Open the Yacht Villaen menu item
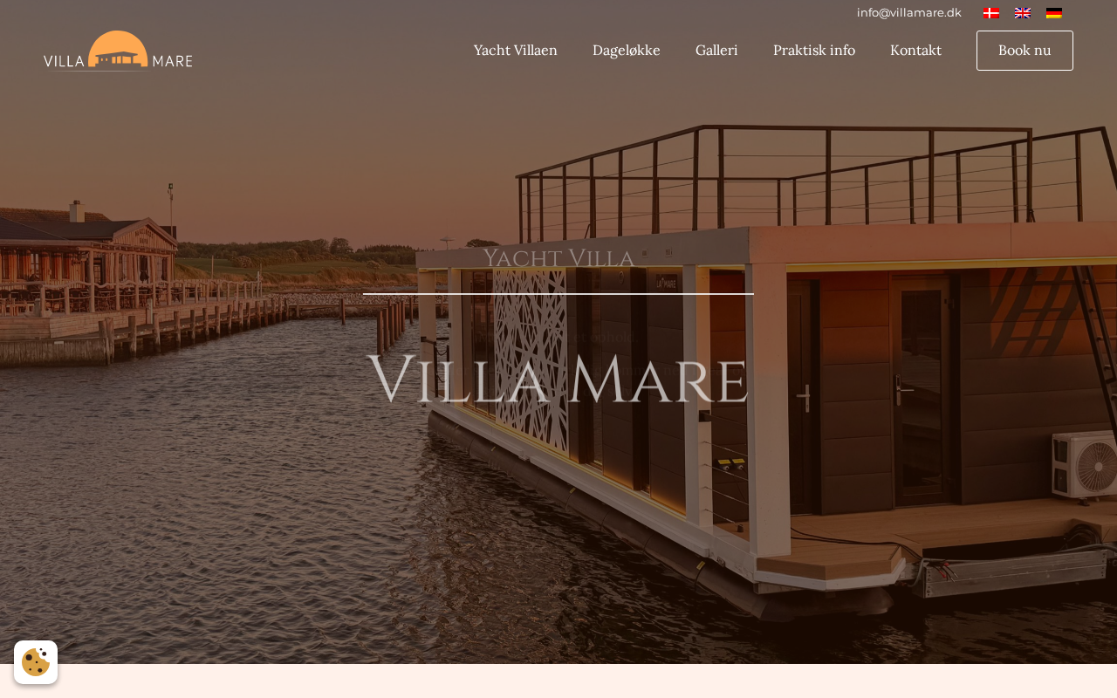 coord(516,50)
